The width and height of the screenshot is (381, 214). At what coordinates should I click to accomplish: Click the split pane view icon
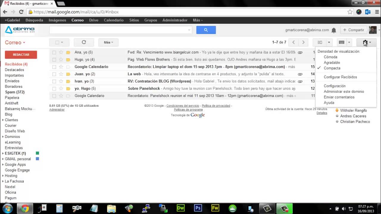coord(320,43)
